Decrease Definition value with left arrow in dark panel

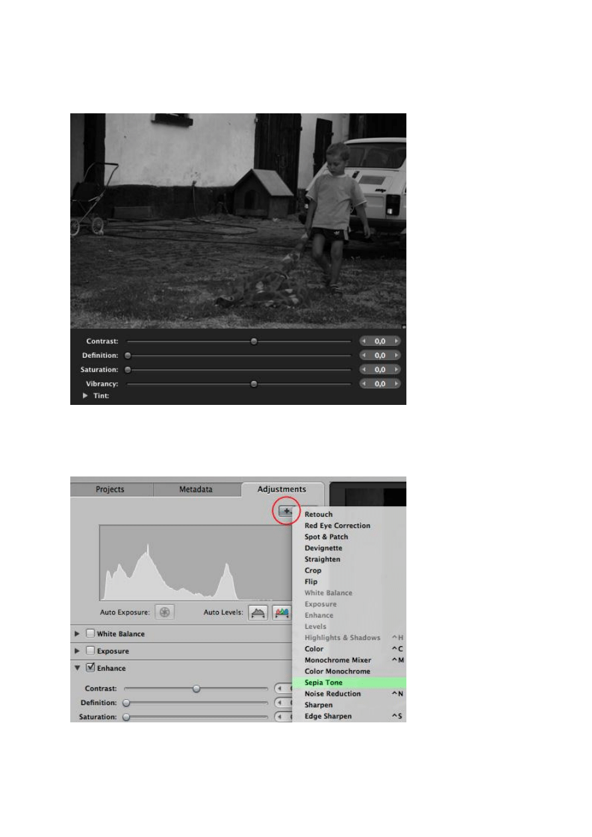364,356
